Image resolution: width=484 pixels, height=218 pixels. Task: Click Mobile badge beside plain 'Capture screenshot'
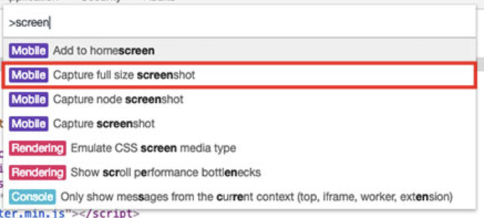29,123
